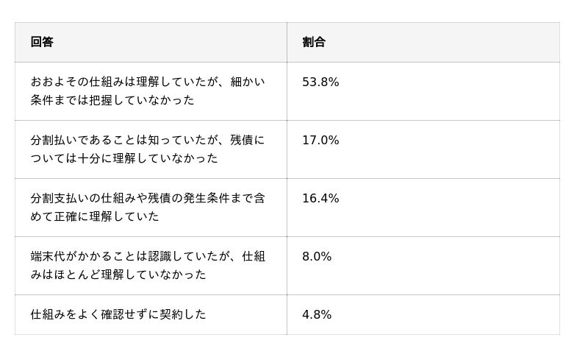The width and height of the screenshot is (588, 357).
Task: Click the text 条件までは把握していなかった
Action: pyautogui.click(x=112, y=100)
